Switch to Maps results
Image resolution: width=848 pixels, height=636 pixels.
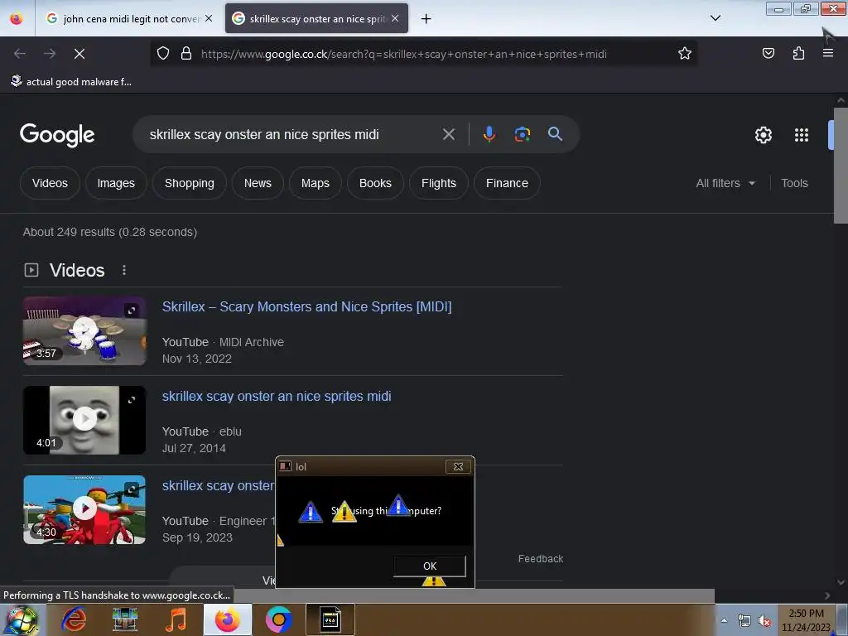tap(316, 183)
